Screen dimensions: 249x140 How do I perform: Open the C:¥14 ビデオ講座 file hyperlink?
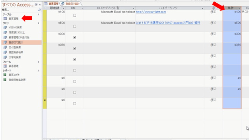(x=168, y=23)
